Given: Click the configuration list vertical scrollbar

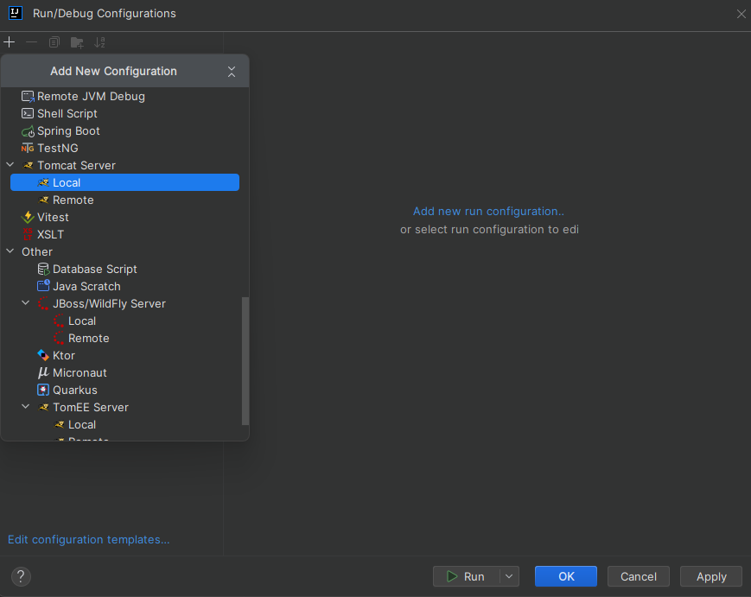Looking at the screenshot, I should tap(245, 360).
